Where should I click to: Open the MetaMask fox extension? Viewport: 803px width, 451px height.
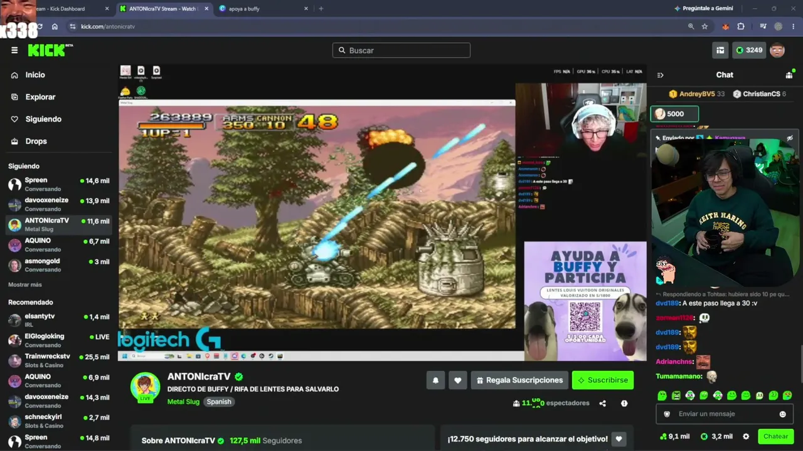726,26
